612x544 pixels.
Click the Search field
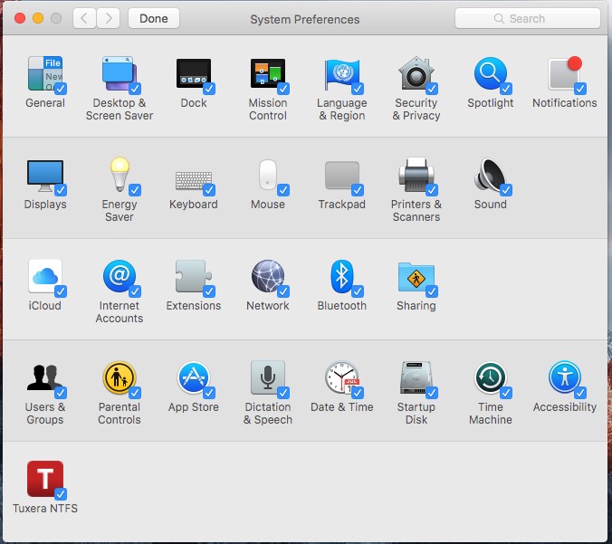click(x=527, y=18)
